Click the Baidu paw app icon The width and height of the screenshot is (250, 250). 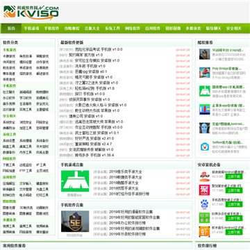pos(204,203)
